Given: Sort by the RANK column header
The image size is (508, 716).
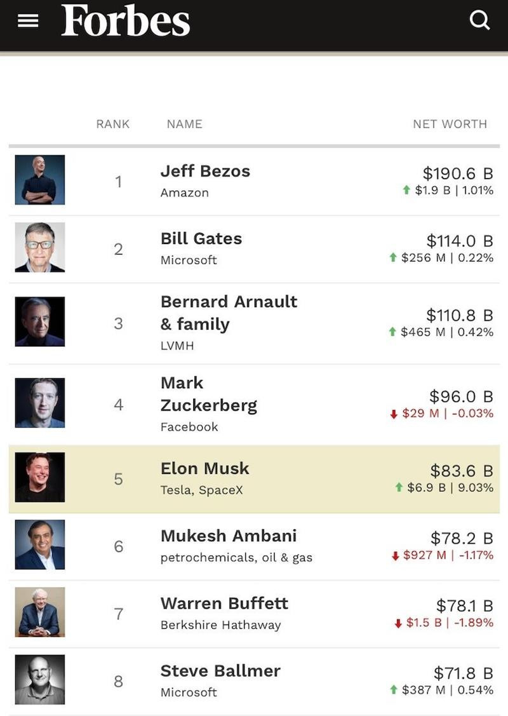Looking at the screenshot, I should (x=113, y=125).
